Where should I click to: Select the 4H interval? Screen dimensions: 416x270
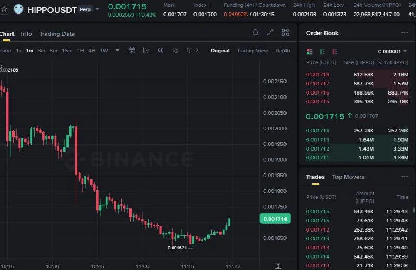92,50
